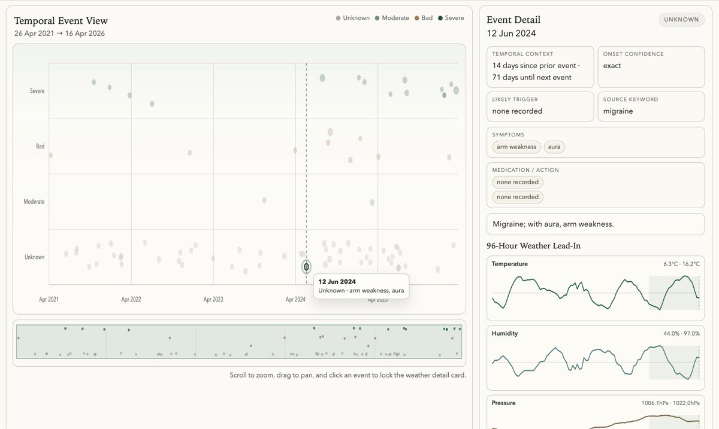Click the 'aura' symptom chip

[x=554, y=147]
